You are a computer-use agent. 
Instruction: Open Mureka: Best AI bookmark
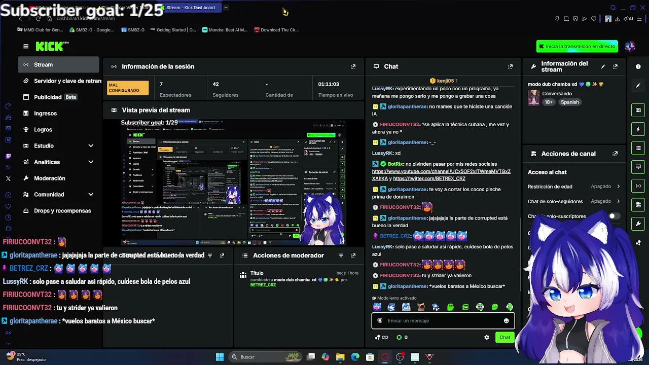pos(225,30)
